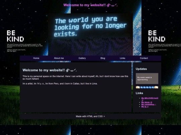This screenshot has height=135, width=181.
Task: Select Links in the navigation bar
Action: pos(122,58)
